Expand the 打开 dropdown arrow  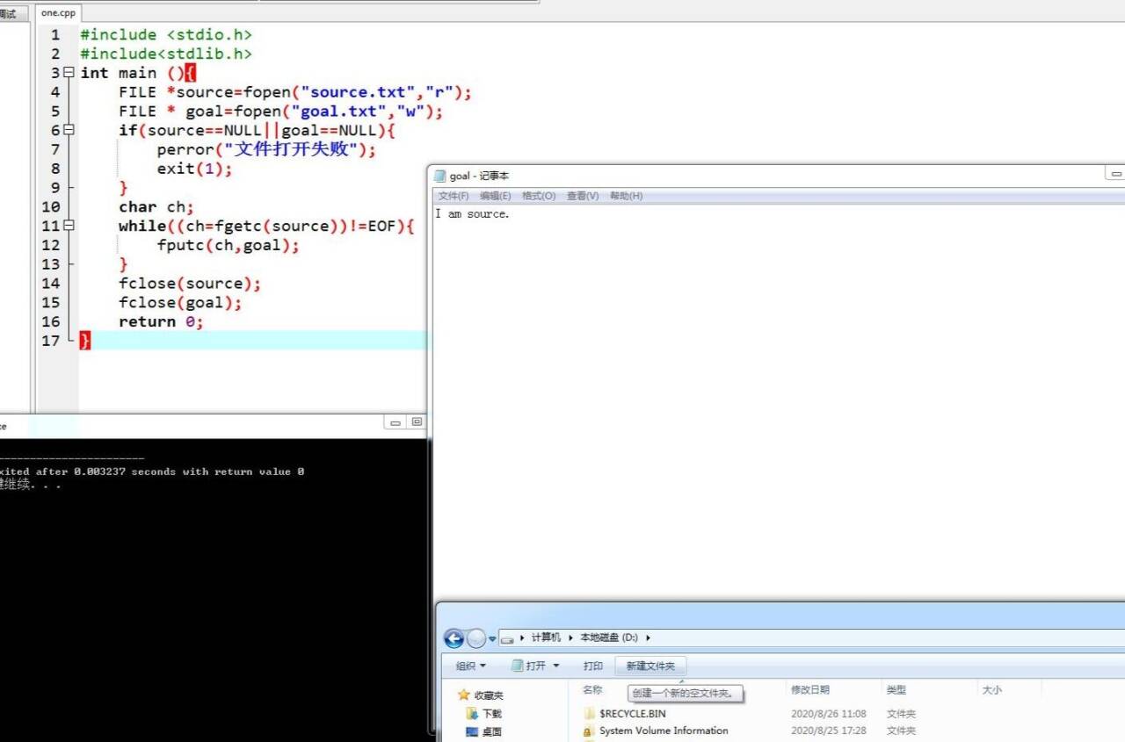556,666
